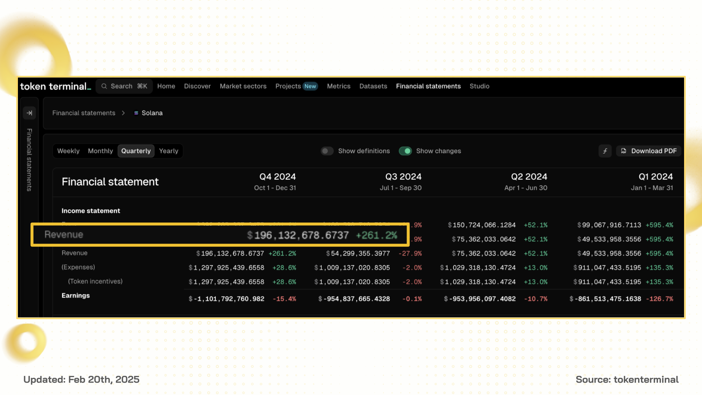Screen dimensions: 702x395
Task: Toggle Show definitions switch
Action: [327, 151]
